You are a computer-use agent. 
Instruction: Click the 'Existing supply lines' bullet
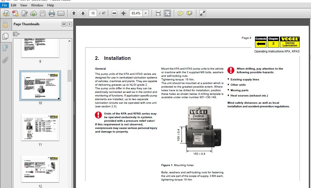point(245,79)
